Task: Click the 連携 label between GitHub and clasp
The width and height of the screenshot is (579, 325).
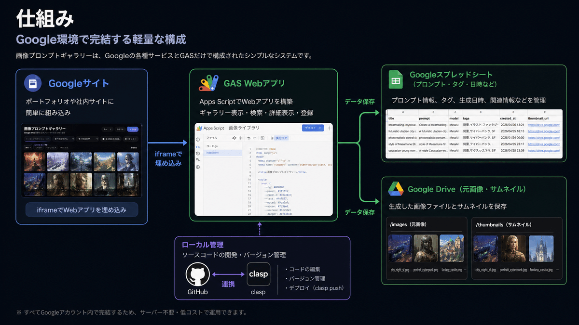Action: [228, 285]
